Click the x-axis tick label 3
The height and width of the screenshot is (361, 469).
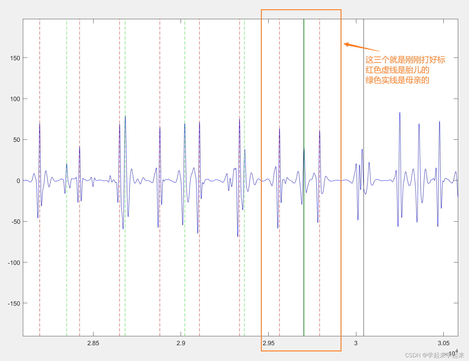[356, 343]
